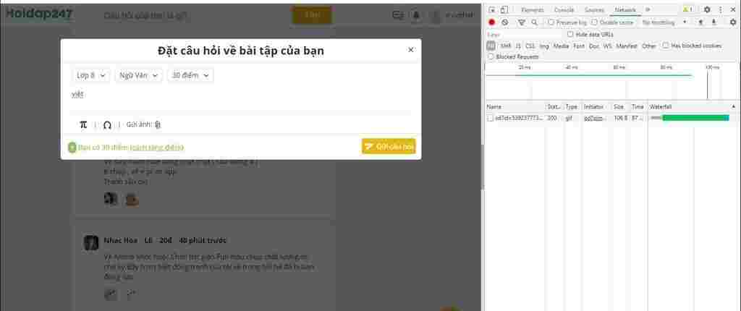Screen dimensions: 741x311
Task: Click the inspect element picker icon
Action: [x=492, y=10]
